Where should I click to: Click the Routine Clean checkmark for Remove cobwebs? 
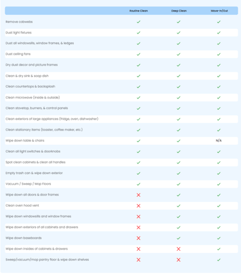[x=139, y=22]
